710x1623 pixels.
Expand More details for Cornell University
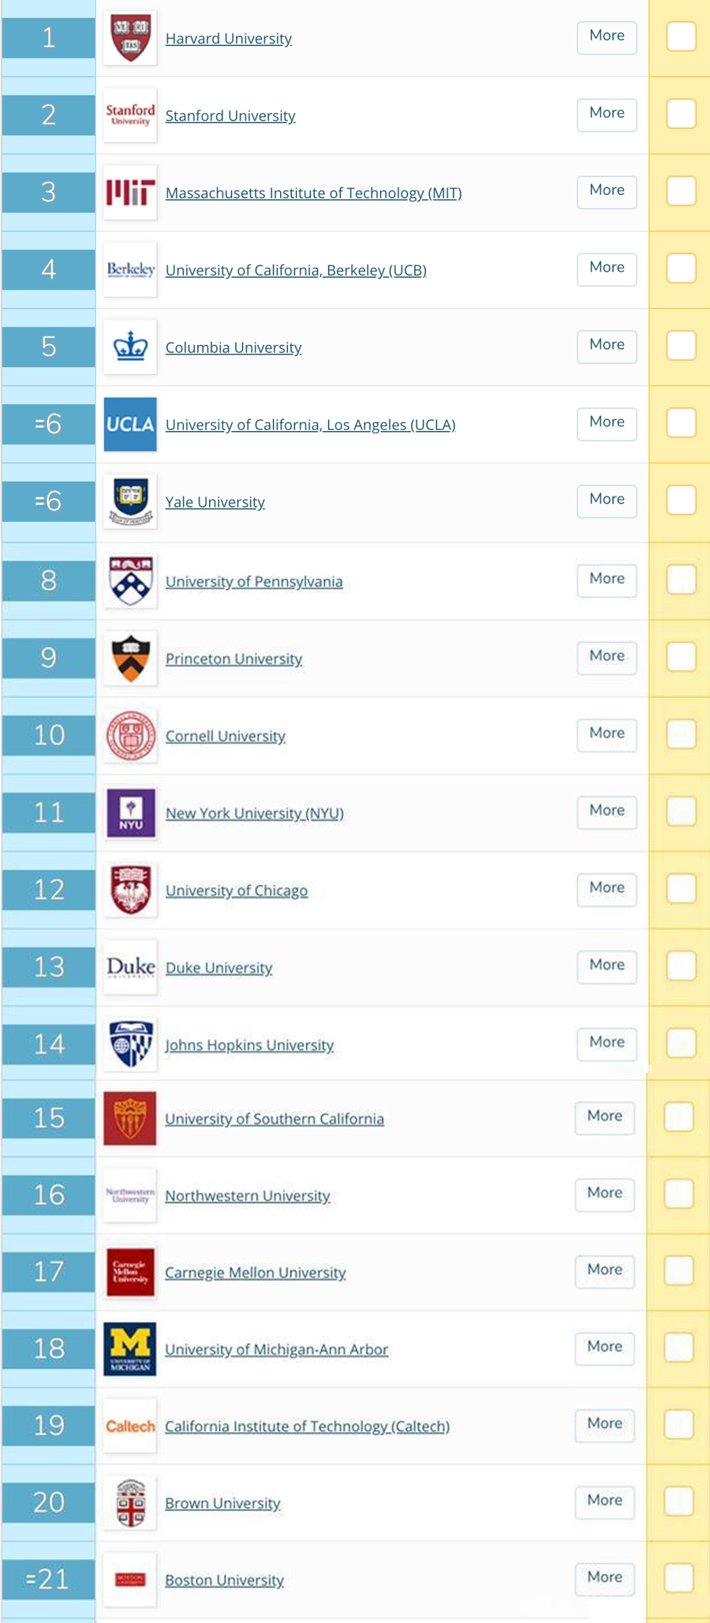607,734
